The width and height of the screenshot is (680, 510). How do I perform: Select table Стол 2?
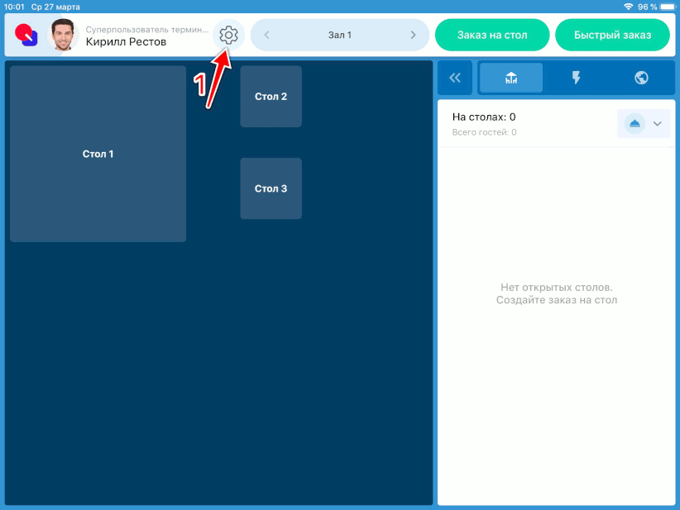[271, 97]
